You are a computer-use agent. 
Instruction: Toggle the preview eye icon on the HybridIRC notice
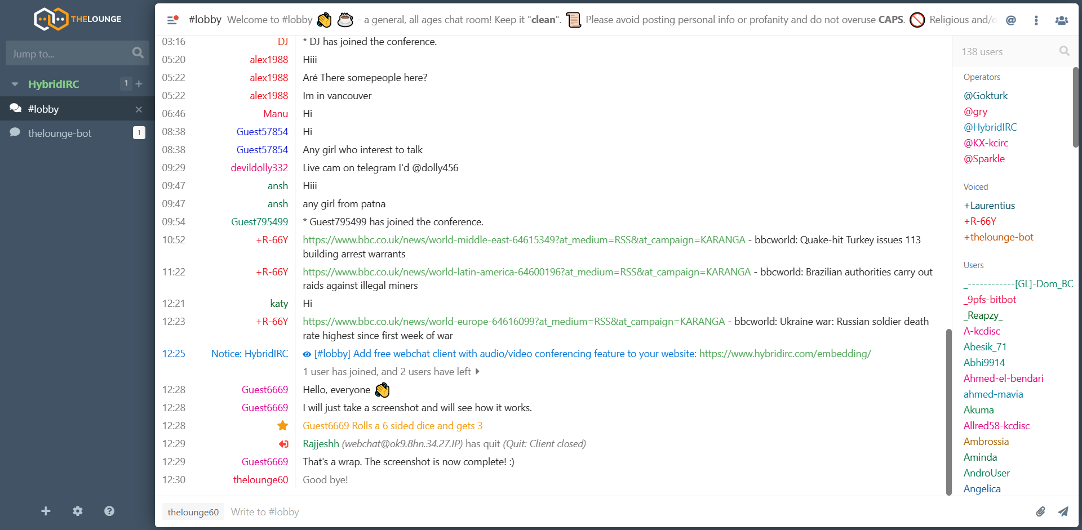pyautogui.click(x=307, y=354)
